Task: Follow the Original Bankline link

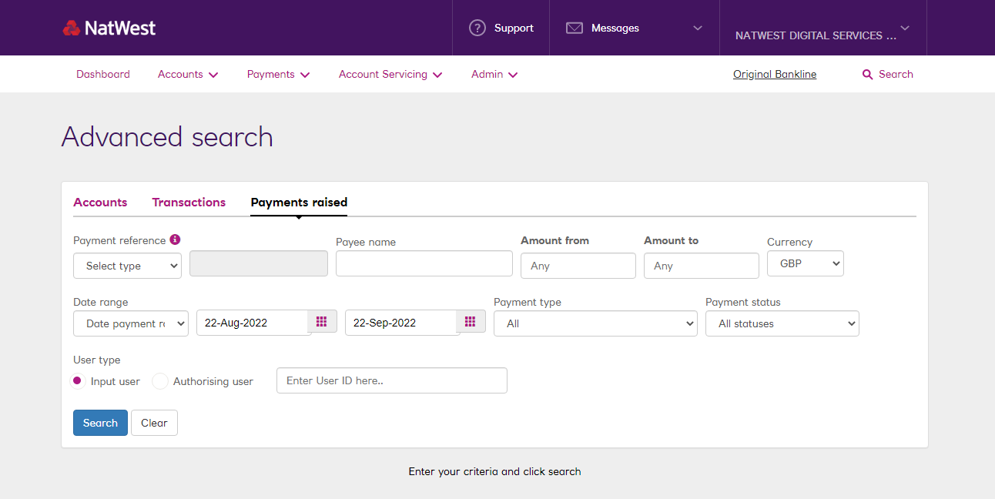Action: click(775, 75)
